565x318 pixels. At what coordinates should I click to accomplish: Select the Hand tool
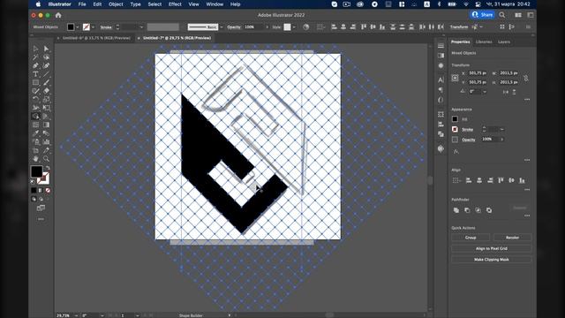point(35,159)
